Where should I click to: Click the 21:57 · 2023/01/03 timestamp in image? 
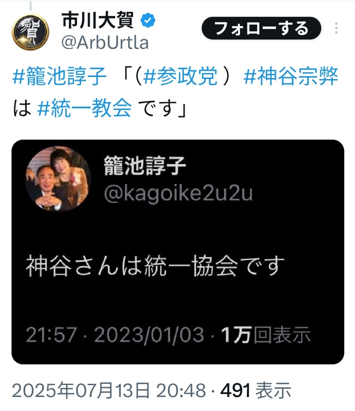[115, 335]
